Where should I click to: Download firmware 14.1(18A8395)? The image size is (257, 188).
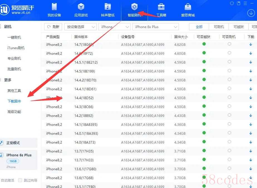pos(251,124)
